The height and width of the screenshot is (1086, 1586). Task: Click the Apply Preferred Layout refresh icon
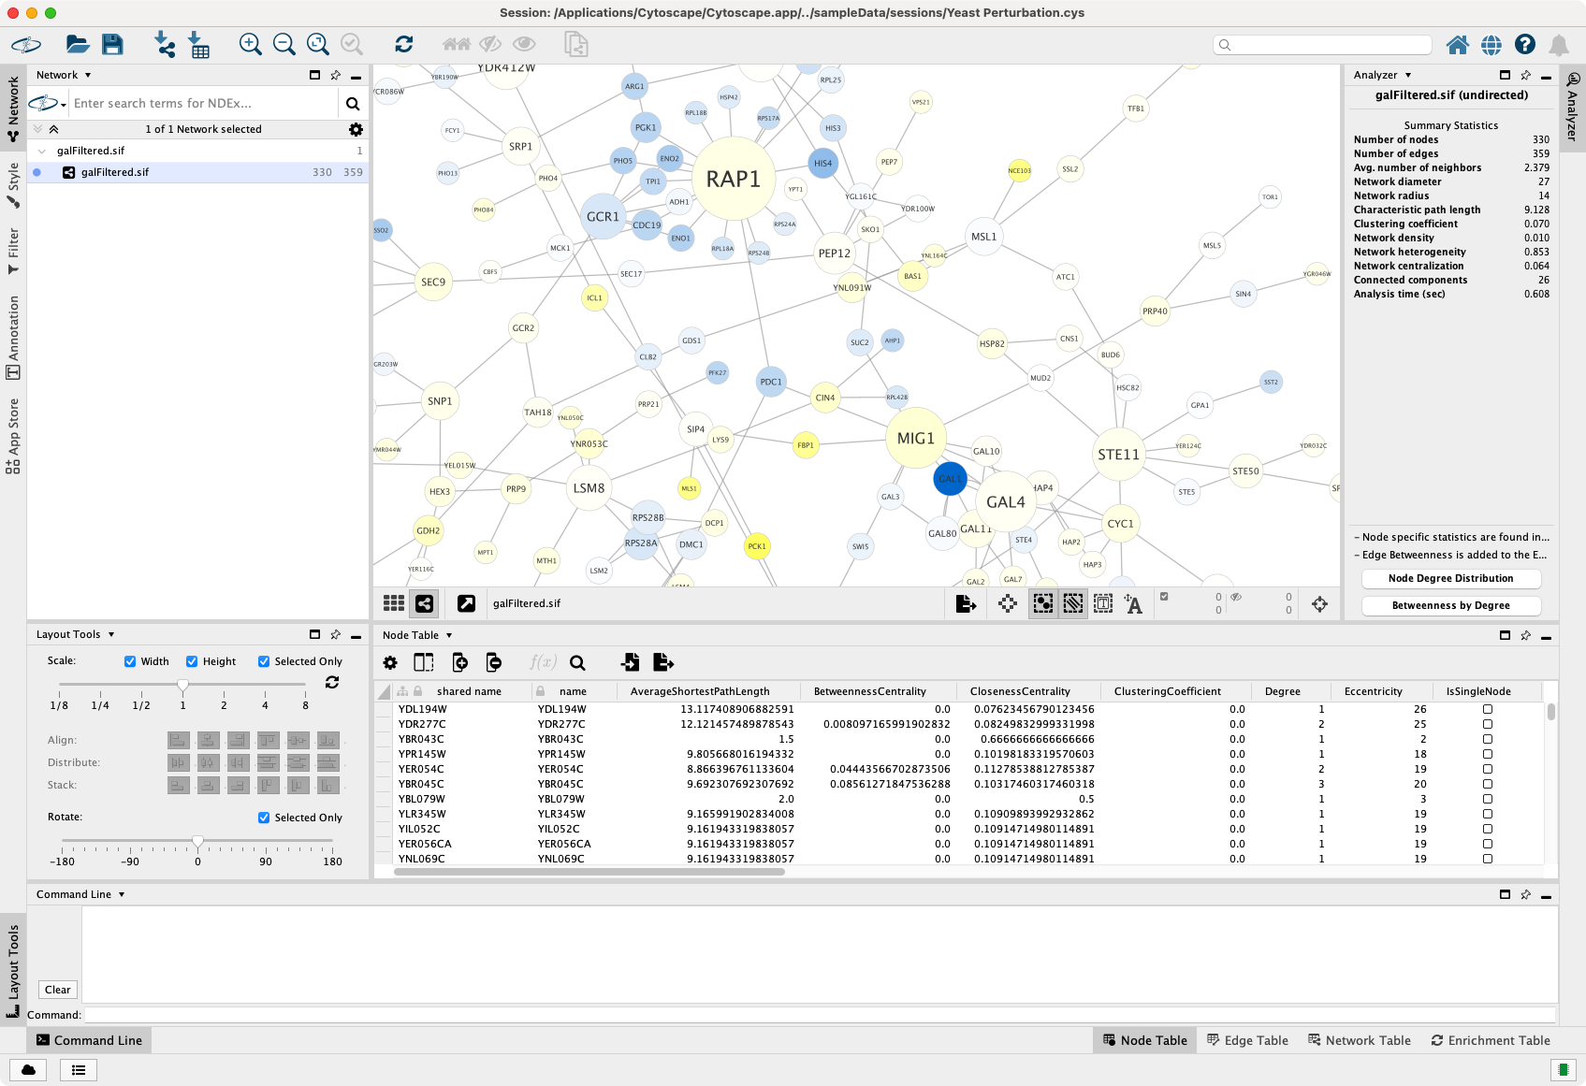coord(404,44)
